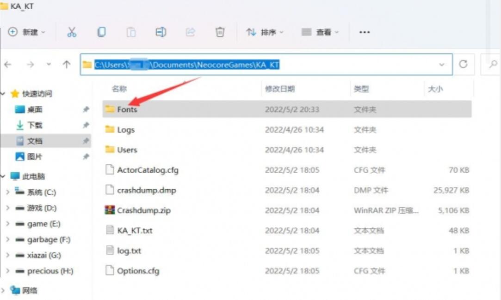Expand the address bar history chevron

[x=442, y=65]
